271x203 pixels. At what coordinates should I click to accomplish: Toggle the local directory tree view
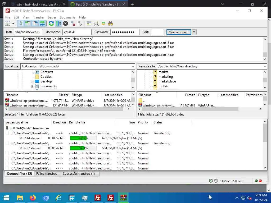click(x=28, y=24)
